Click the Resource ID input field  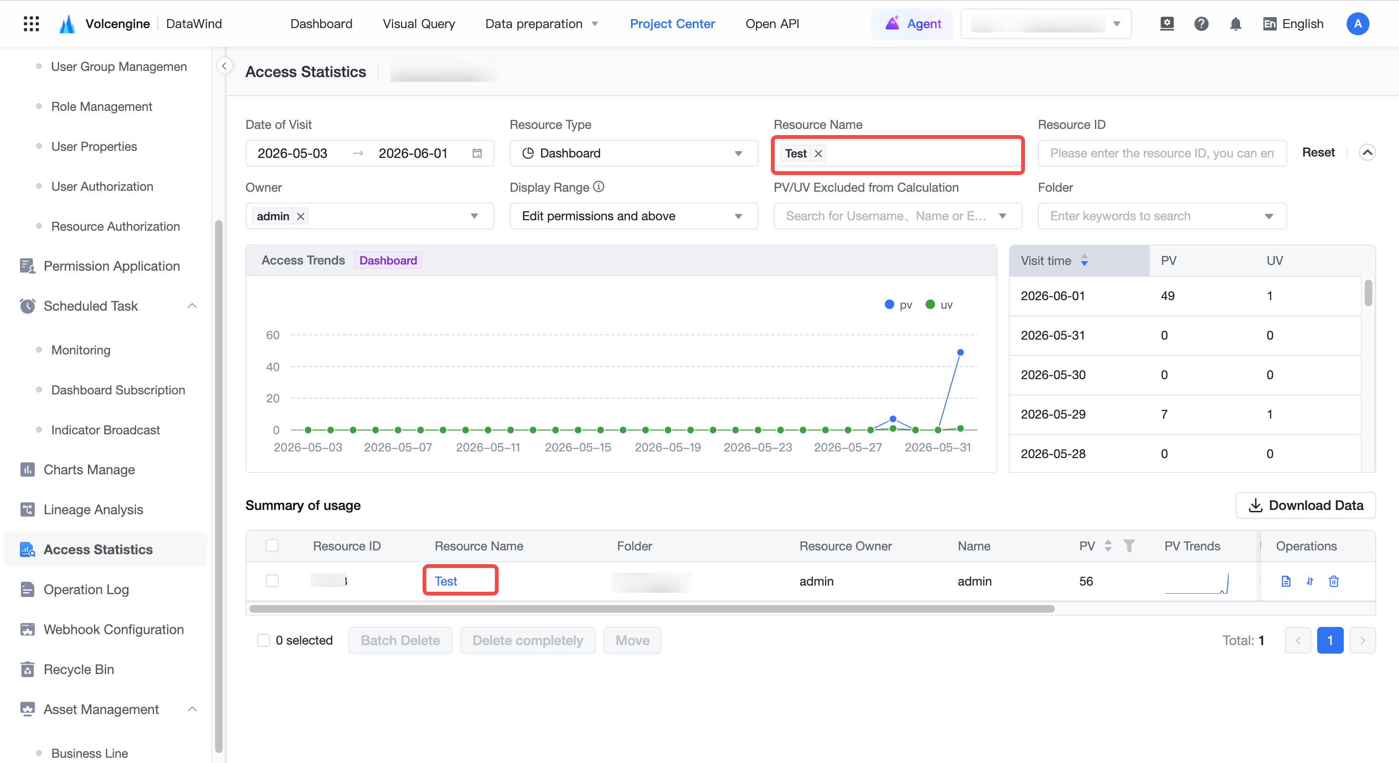(x=1162, y=153)
